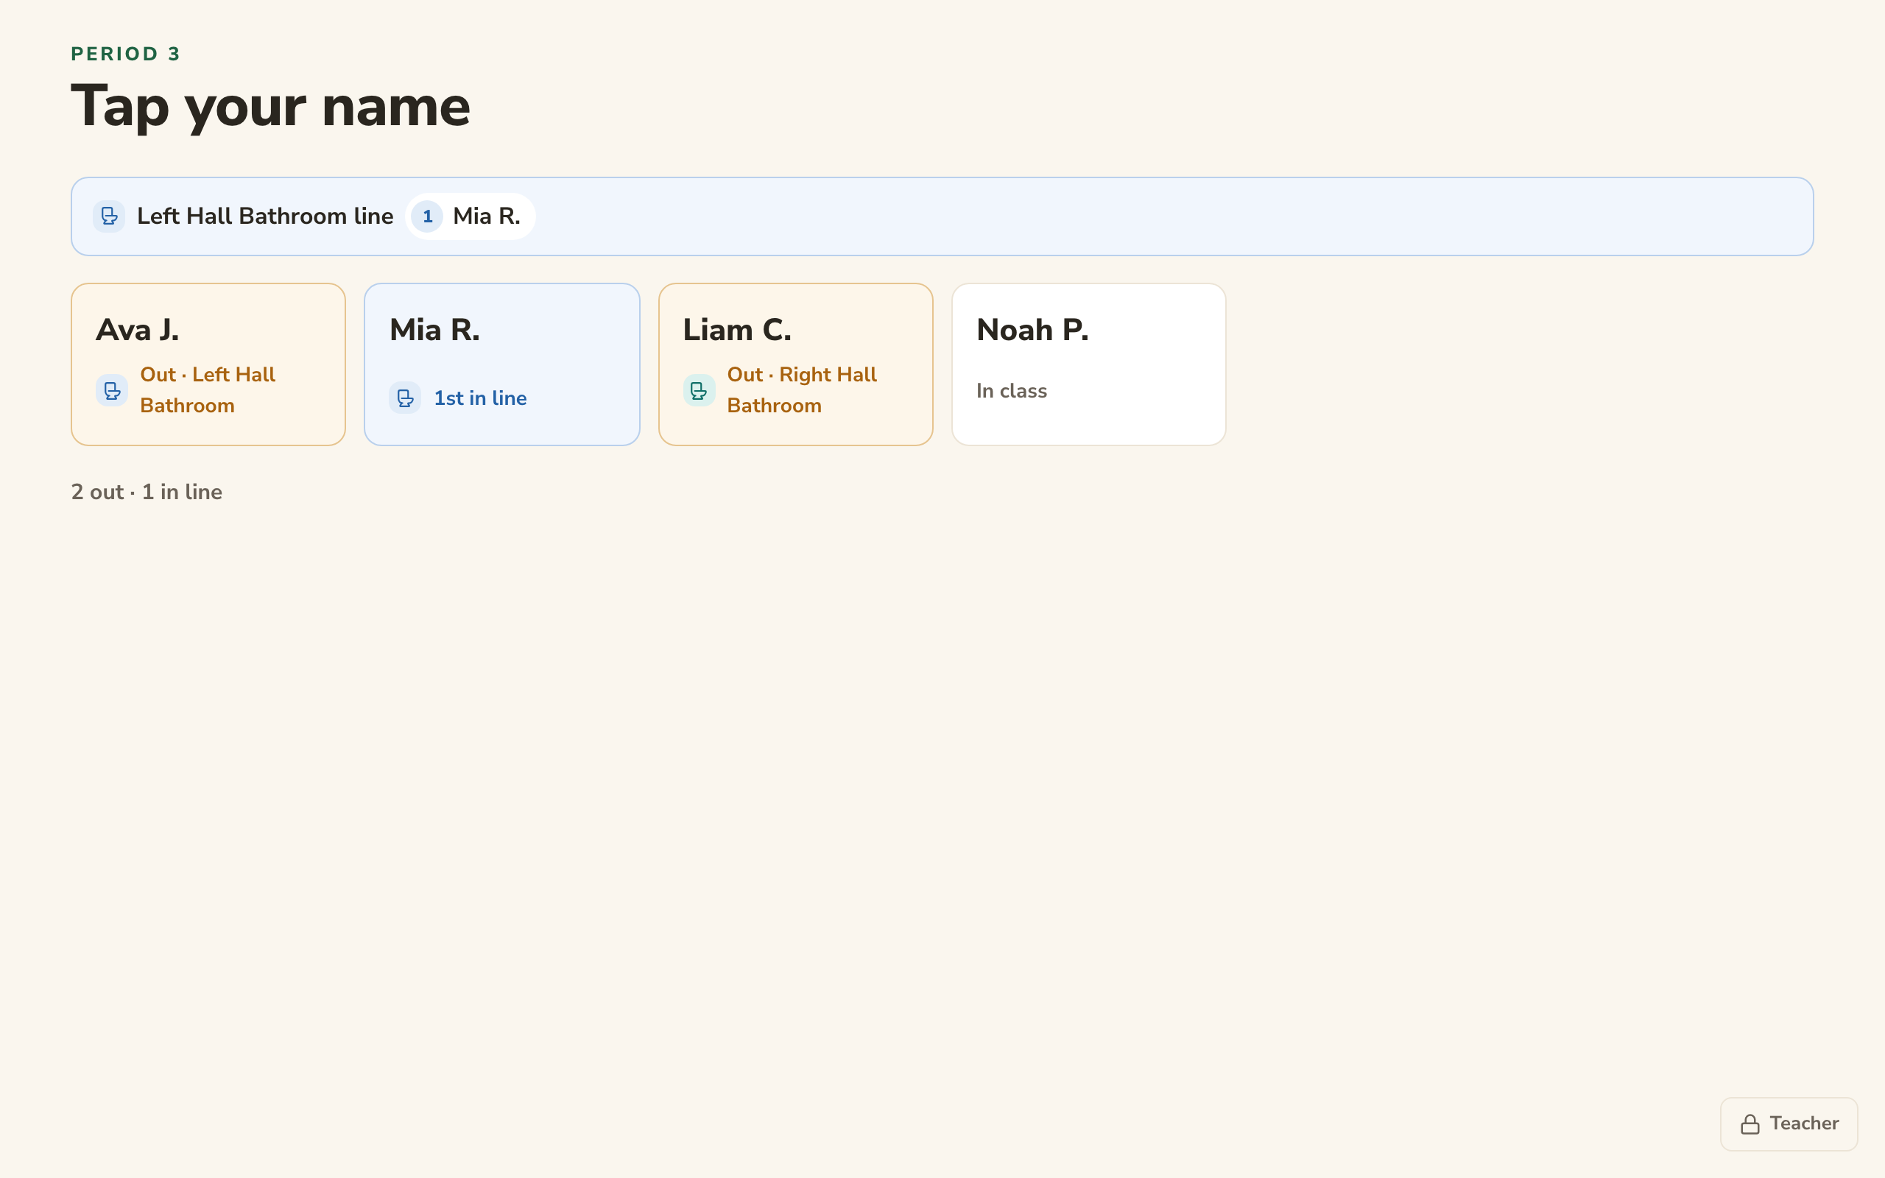Viewport: 1885px width, 1178px height.
Task: Click the toilet icon on Ava J.'s card
Action: [112, 390]
